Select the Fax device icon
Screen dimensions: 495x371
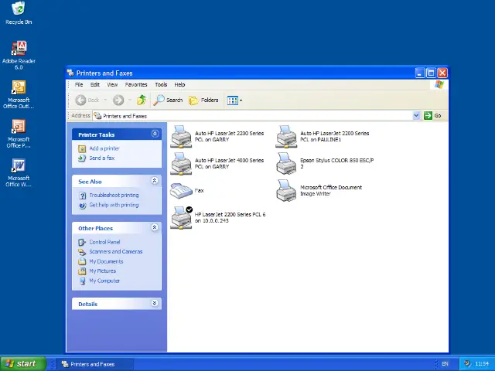(x=181, y=191)
